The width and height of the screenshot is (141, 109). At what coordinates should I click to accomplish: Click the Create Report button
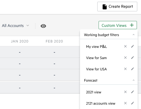[x=117, y=7]
